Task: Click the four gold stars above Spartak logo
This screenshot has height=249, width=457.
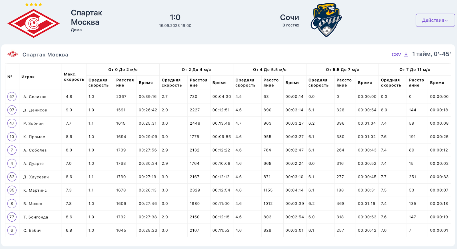Action: coord(33,5)
